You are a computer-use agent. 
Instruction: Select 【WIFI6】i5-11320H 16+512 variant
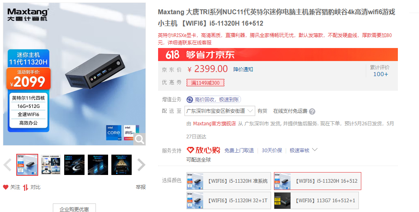pos(317,181)
